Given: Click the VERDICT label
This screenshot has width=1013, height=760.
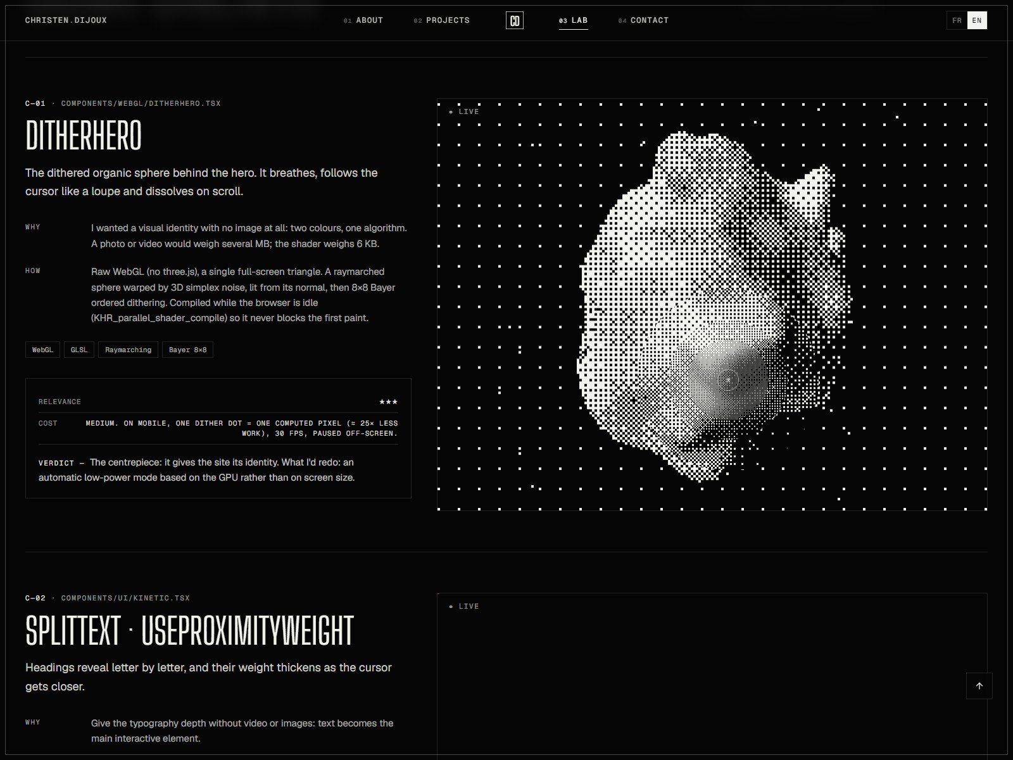Looking at the screenshot, I should (56, 463).
